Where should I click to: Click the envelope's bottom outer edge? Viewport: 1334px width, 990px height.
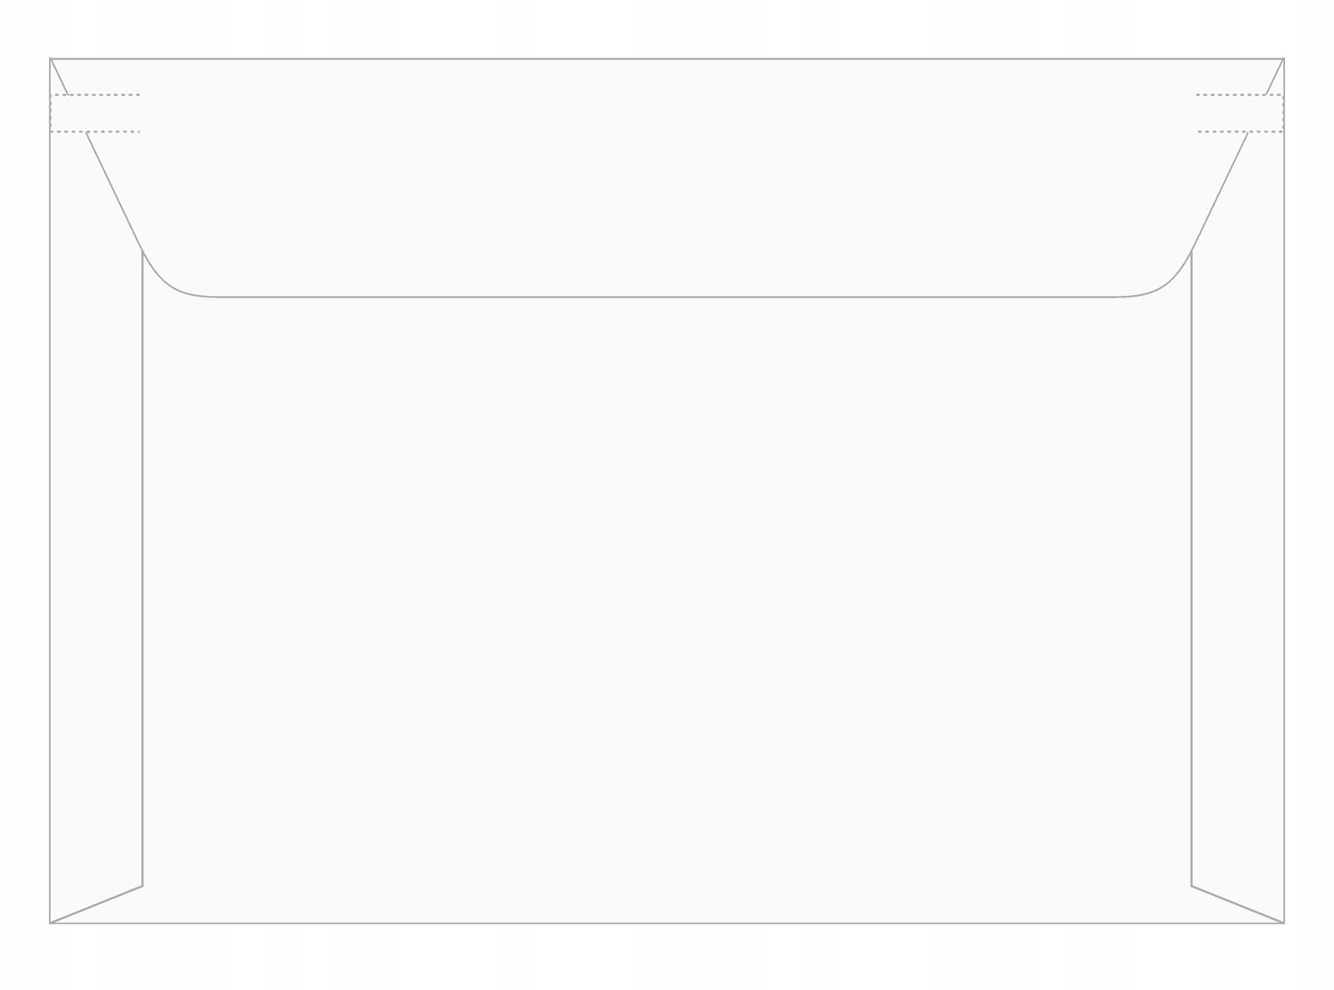coord(667,923)
